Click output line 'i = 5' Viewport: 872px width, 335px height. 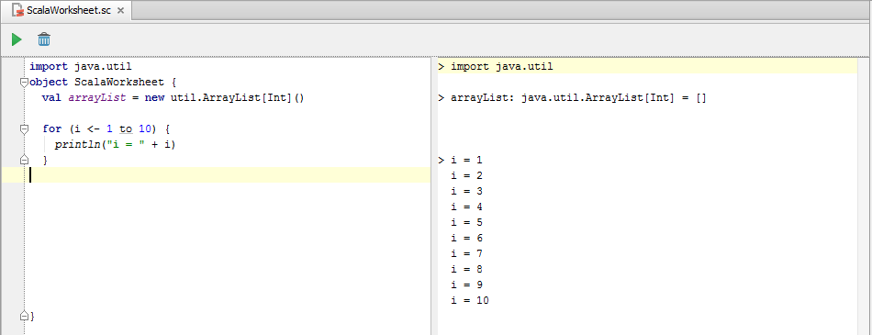click(x=466, y=223)
